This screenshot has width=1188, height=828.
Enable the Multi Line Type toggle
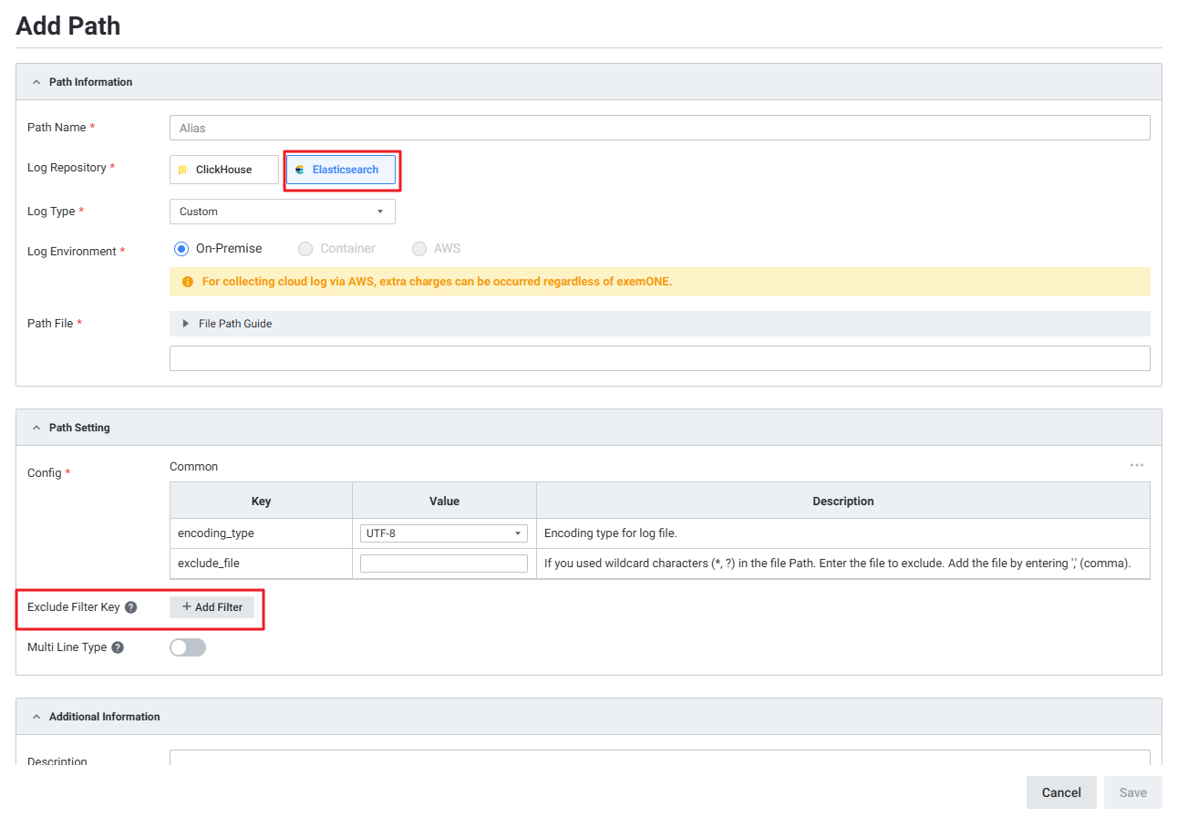point(188,647)
